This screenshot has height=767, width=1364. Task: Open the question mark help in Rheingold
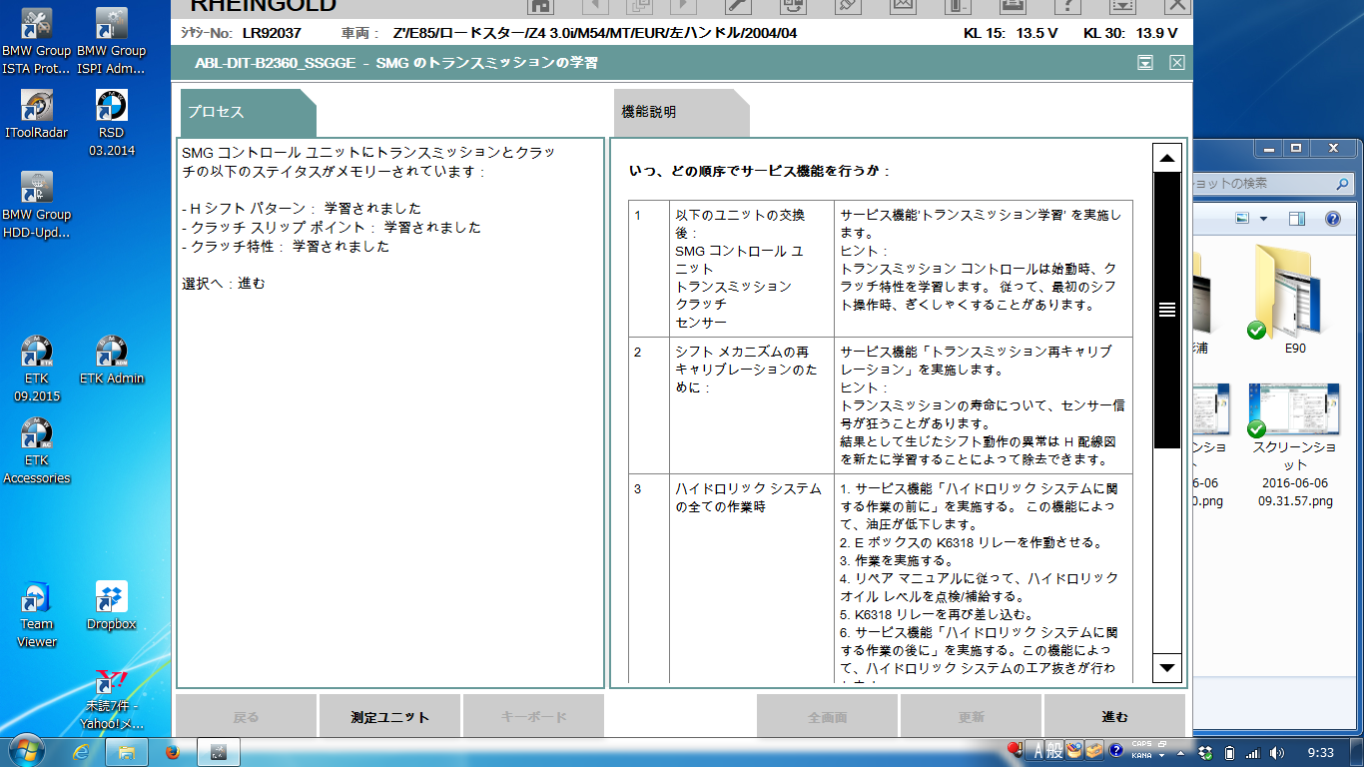1068,7
